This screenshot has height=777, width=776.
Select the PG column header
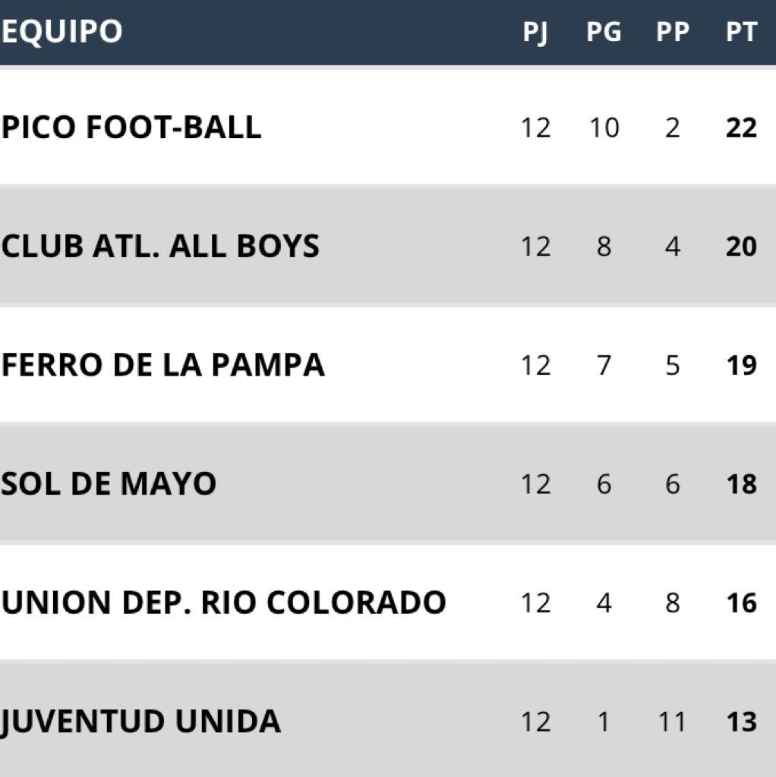(604, 32)
